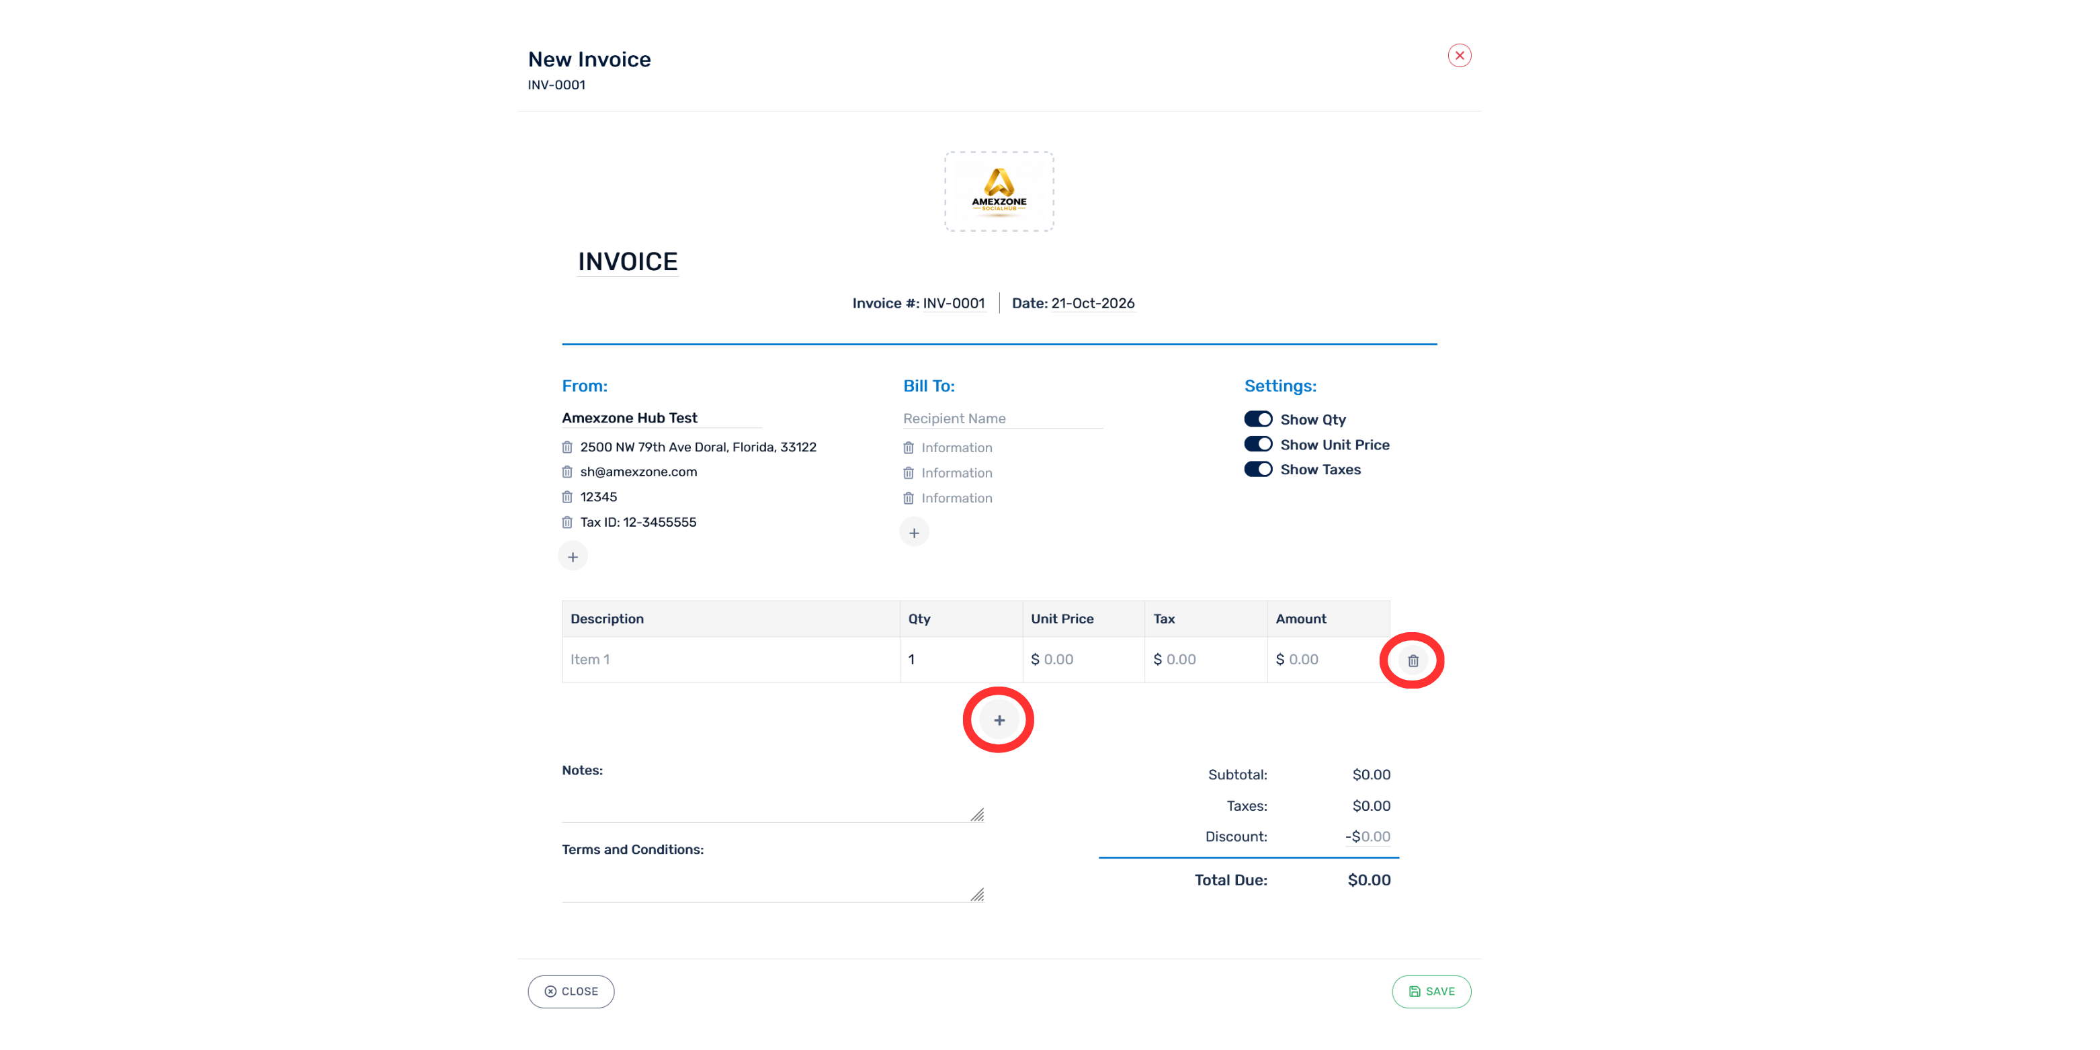Screen dimensions: 2100x1050
Task: Focus the Terms and Conditions text area
Action: pyautogui.click(x=773, y=883)
